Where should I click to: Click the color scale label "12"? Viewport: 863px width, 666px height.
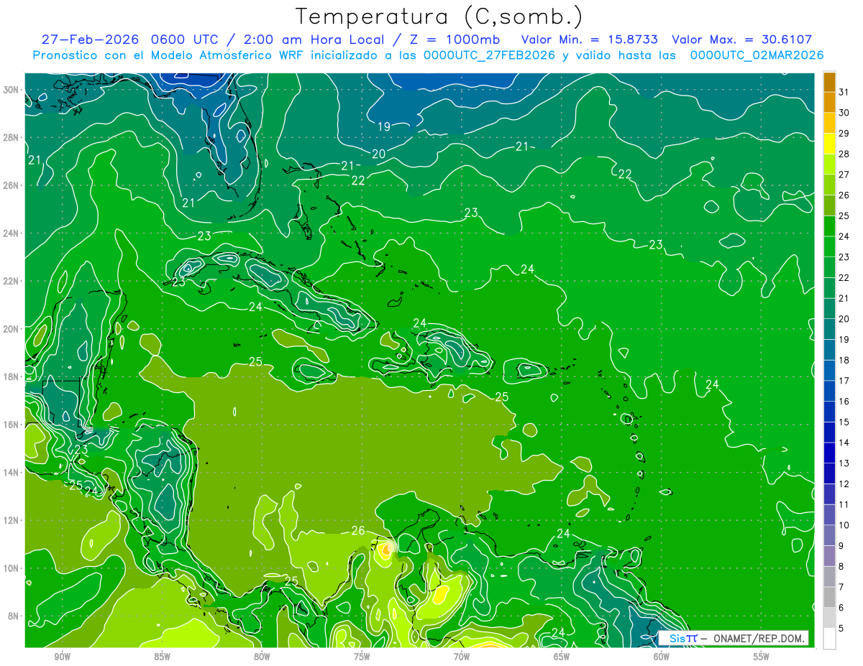pos(844,484)
